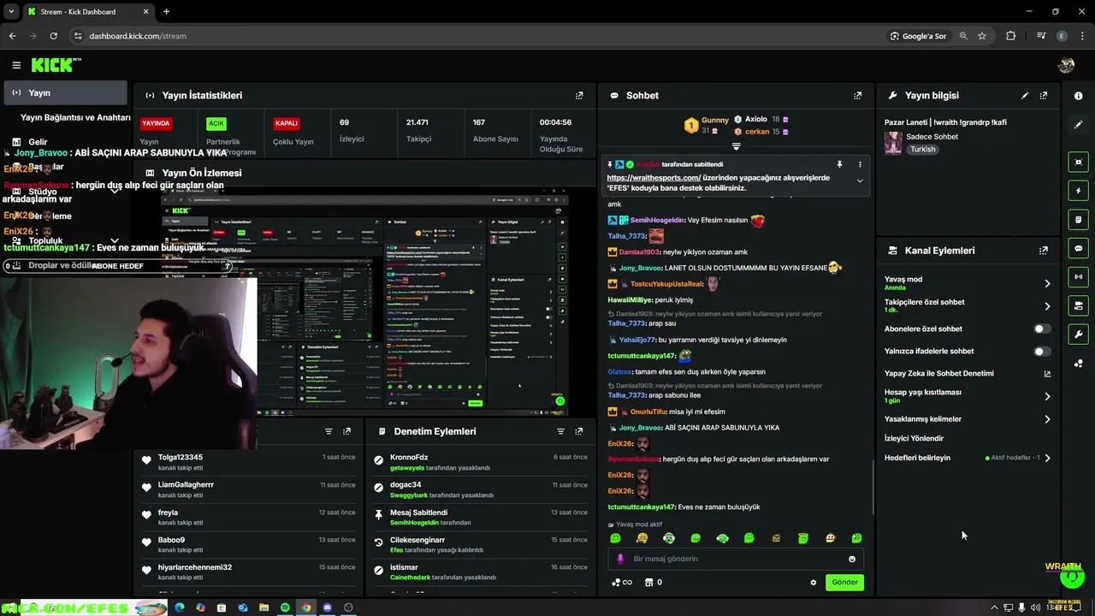Screen dimensions: 1095x616
Task: Toggle the chat bubble widget in right sidebar
Action: point(1079,248)
